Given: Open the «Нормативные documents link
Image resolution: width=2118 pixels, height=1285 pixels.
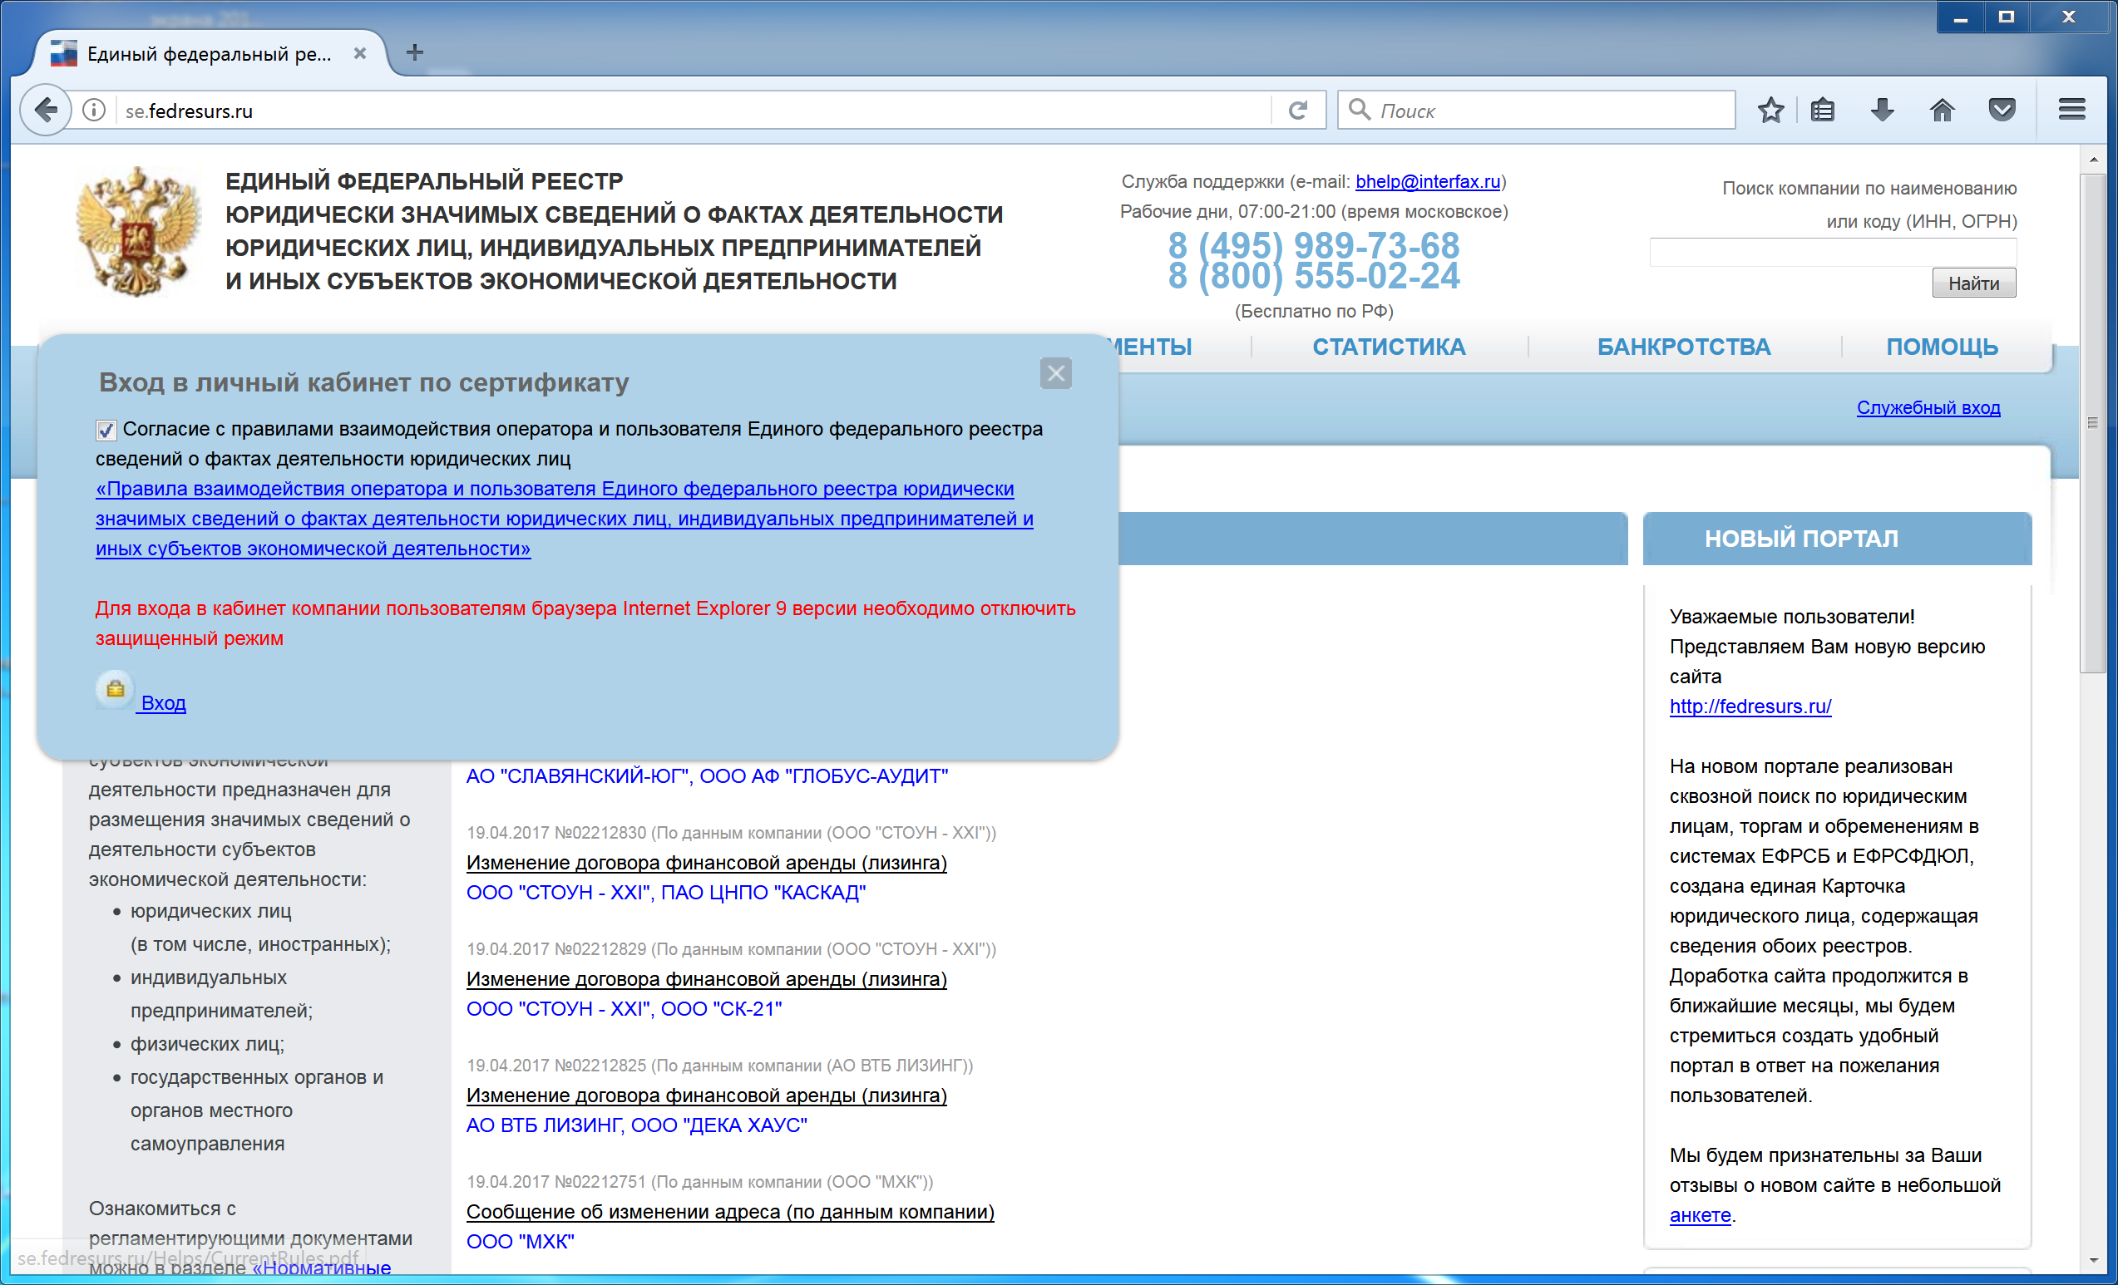Looking at the screenshot, I should point(322,1268).
